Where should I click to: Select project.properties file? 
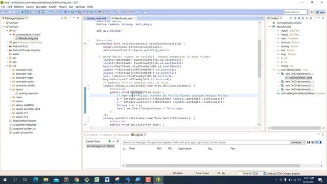pos(22,132)
